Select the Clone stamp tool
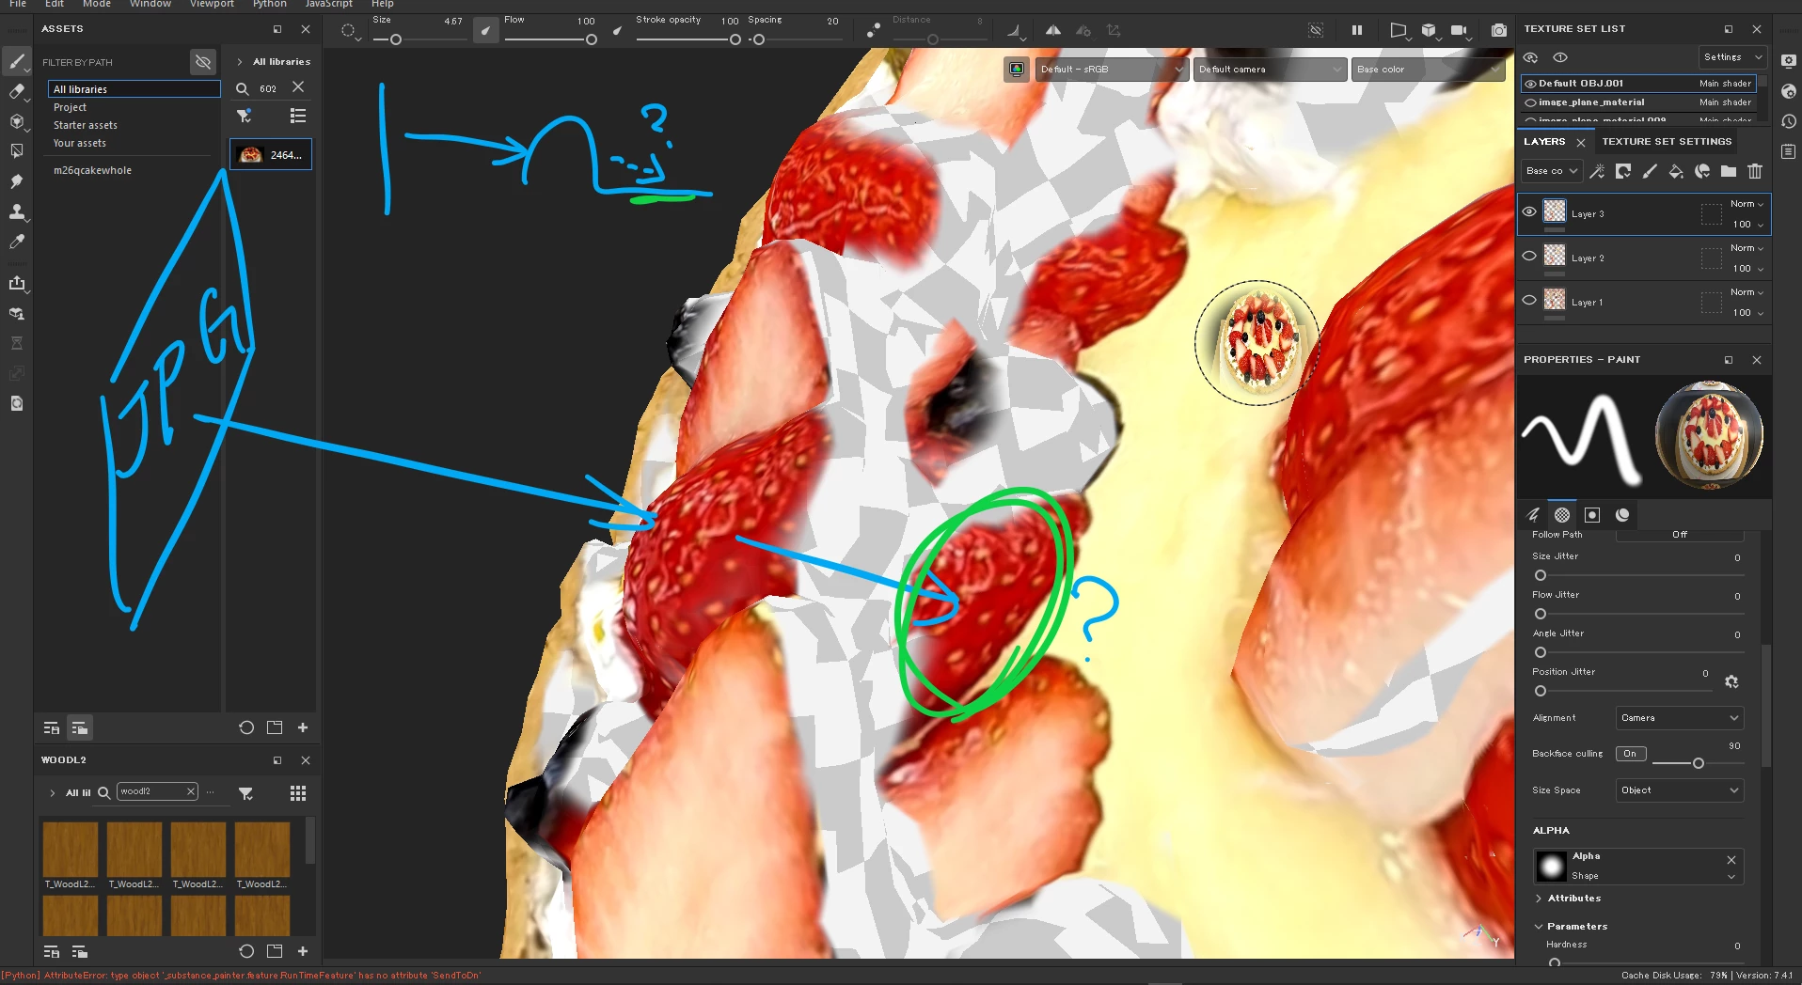Image resolution: width=1802 pixels, height=985 pixels. [x=17, y=211]
